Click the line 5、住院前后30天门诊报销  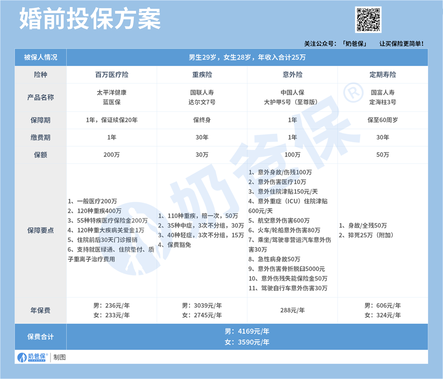(x=103, y=240)
